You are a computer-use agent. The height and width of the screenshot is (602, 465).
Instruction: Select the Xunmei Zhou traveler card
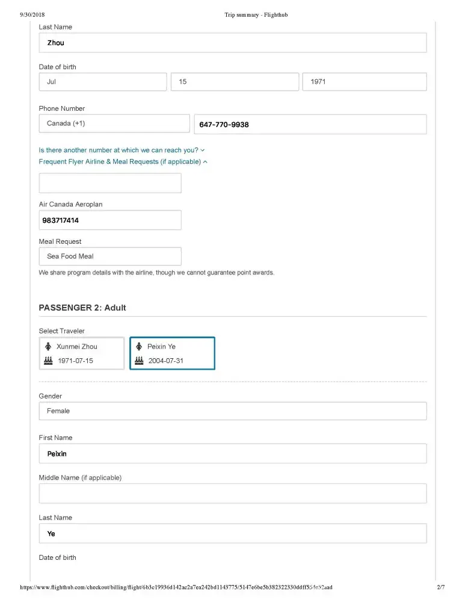[x=82, y=353]
